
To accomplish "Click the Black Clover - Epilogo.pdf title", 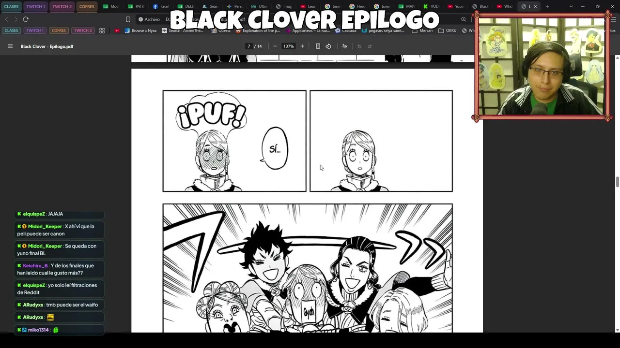I will pos(47,46).
